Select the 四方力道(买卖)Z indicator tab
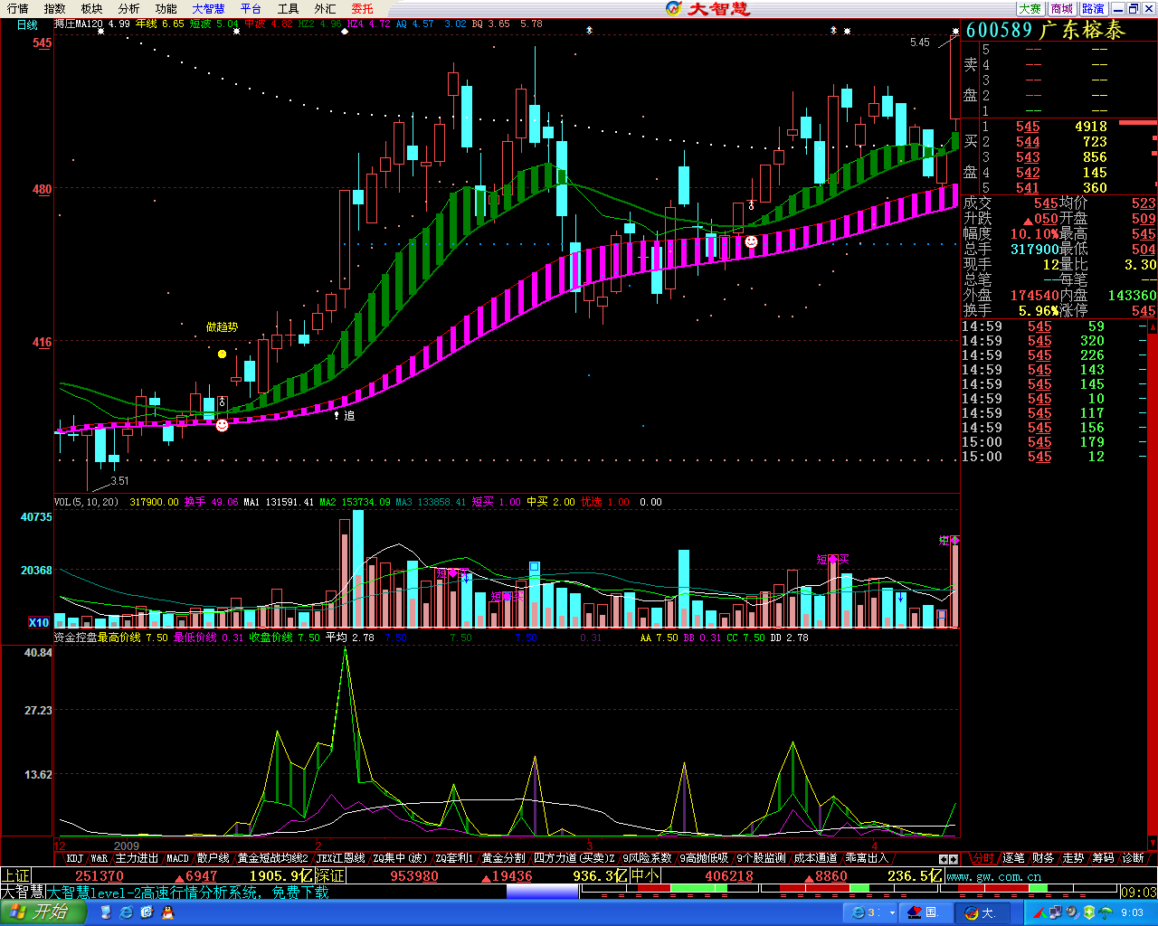The height and width of the screenshot is (926, 1158). click(x=574, y=858)
